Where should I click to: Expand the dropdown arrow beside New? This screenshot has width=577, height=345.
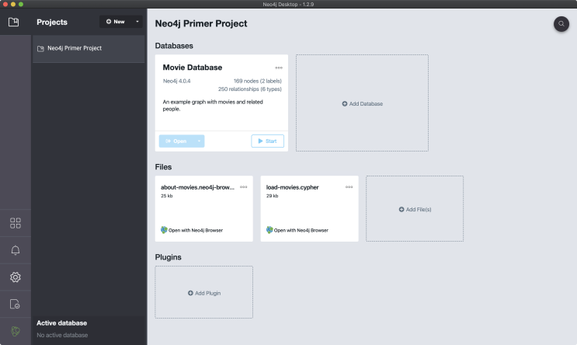click(137, 22)
